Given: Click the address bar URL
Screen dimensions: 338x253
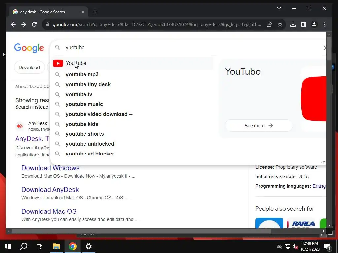Looking at the screenshot, I should tap(157, 24).
